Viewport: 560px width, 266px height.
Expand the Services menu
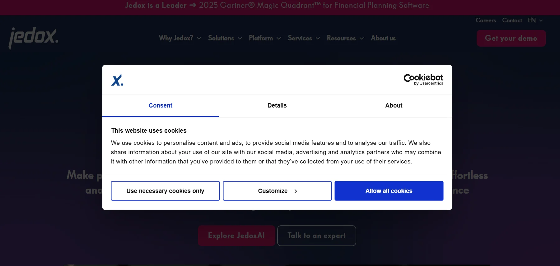[x=304, y=38]
